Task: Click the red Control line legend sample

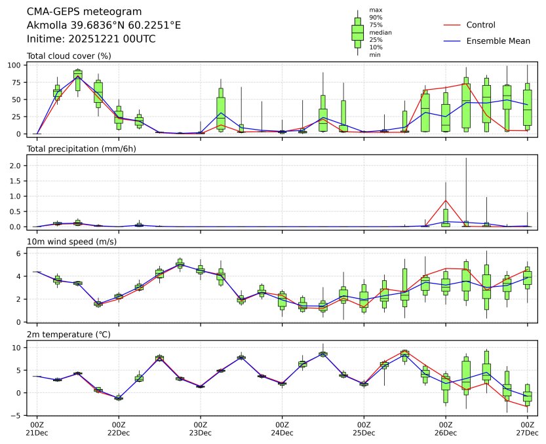Action: (x=452, y=25)
